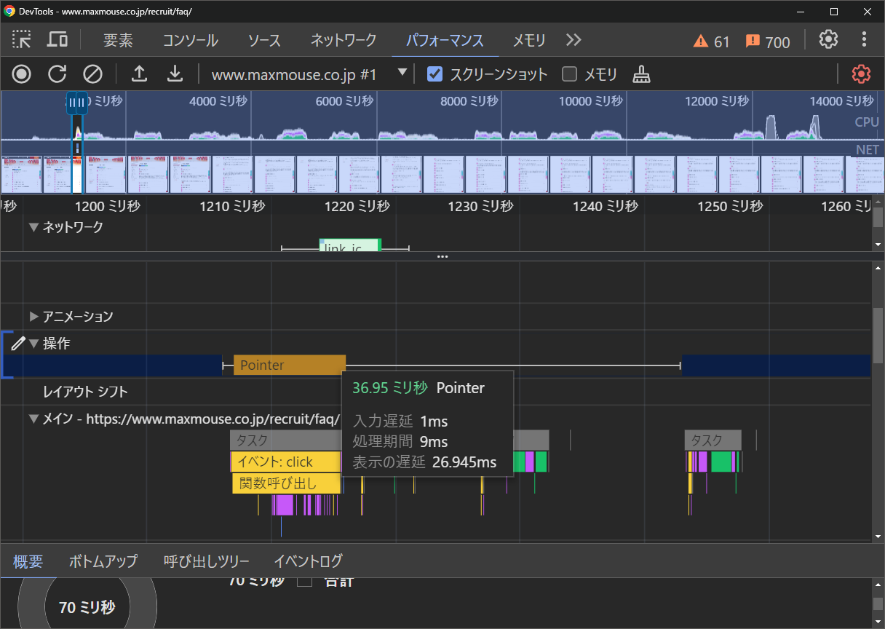Click the first screenshot thumbnail in the filmstrip
The width and height of the screenshot is (885, 629).
tap(21, 175)
